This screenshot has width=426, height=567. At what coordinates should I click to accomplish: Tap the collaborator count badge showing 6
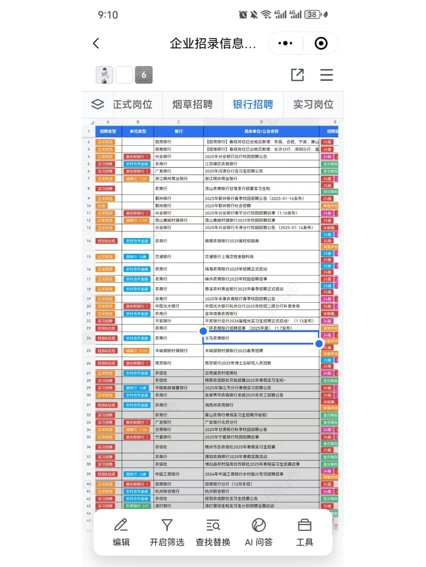pyautogui.click(x=144, y=75)
